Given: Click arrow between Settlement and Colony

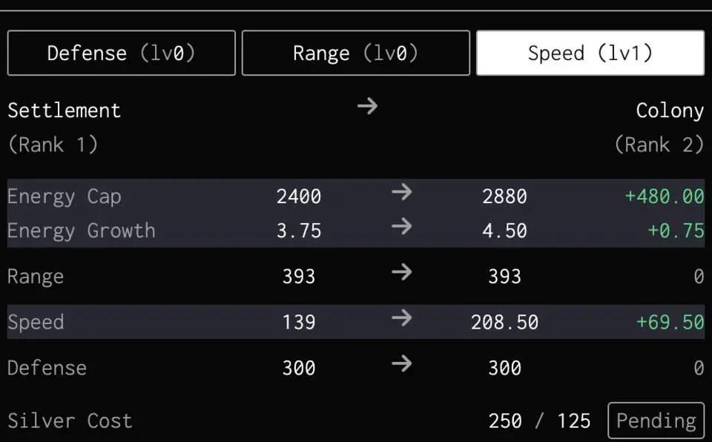Looking at the screenshot, I should [367, 107].
